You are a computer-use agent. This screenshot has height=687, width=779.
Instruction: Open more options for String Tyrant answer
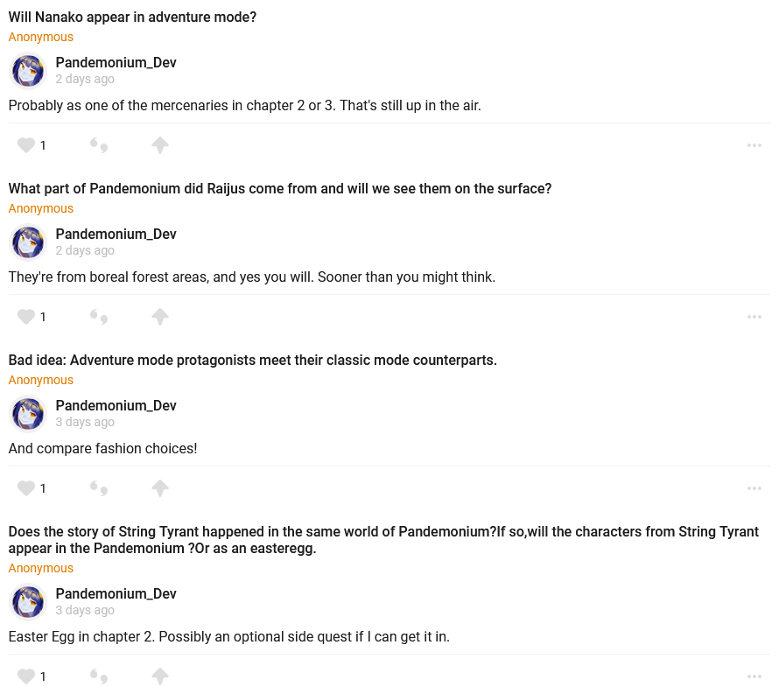tap(754, 676)
